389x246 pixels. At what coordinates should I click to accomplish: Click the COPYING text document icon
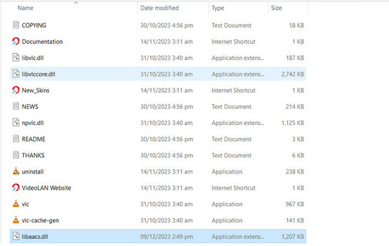pos(16,25)
